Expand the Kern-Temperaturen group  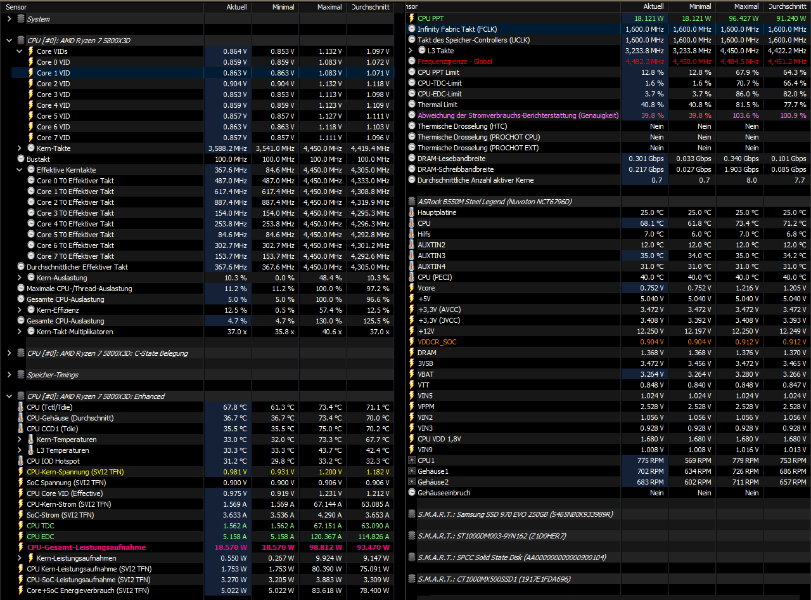pos(18,440)
